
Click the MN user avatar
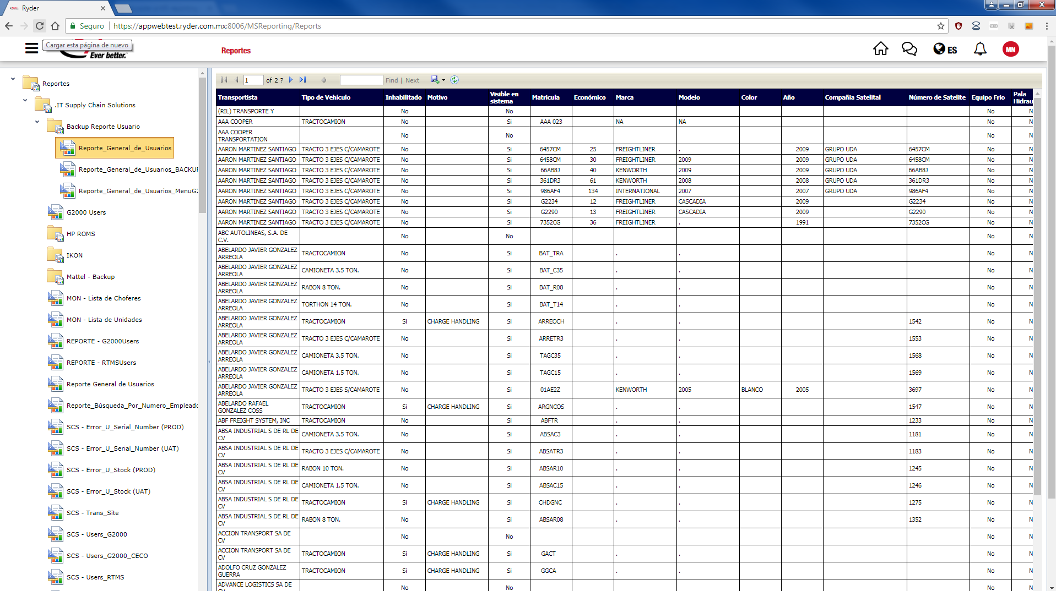[1010, 49]
